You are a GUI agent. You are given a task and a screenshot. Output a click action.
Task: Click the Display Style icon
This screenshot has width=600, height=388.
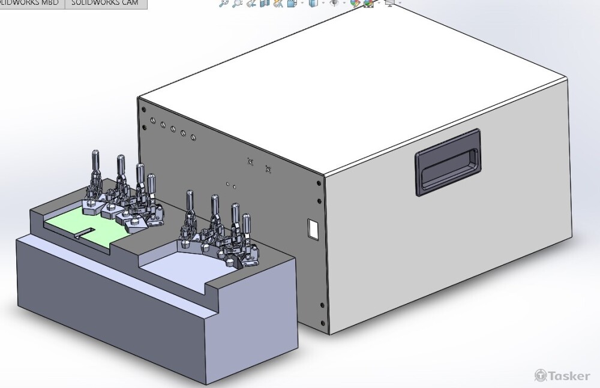[x=312, y=3]
